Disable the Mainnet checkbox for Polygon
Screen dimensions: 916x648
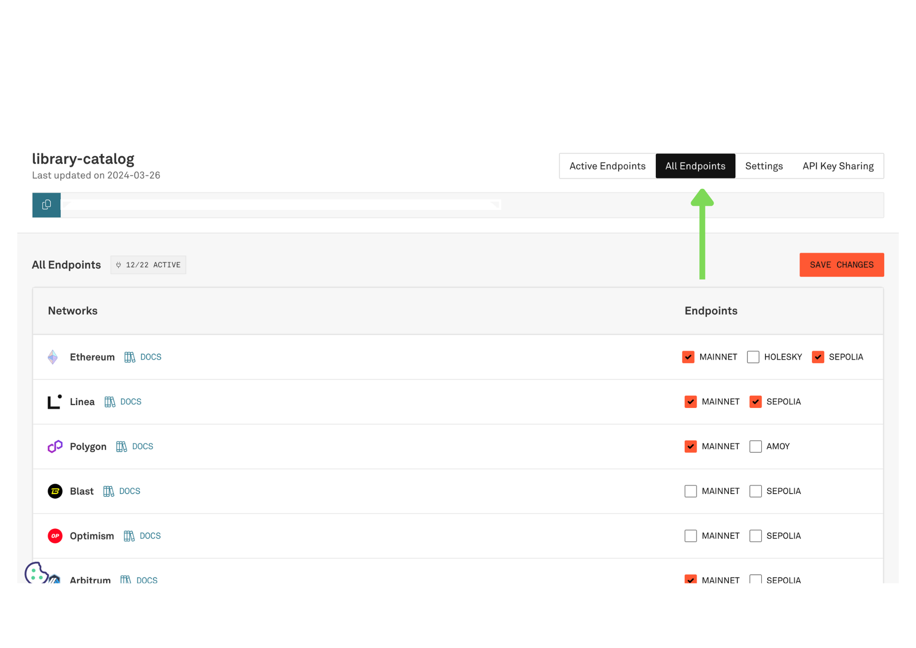(690, 446)
